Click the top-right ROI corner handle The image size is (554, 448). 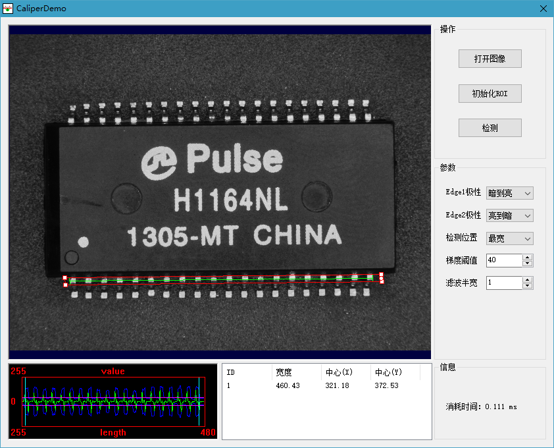pos(382,273)
